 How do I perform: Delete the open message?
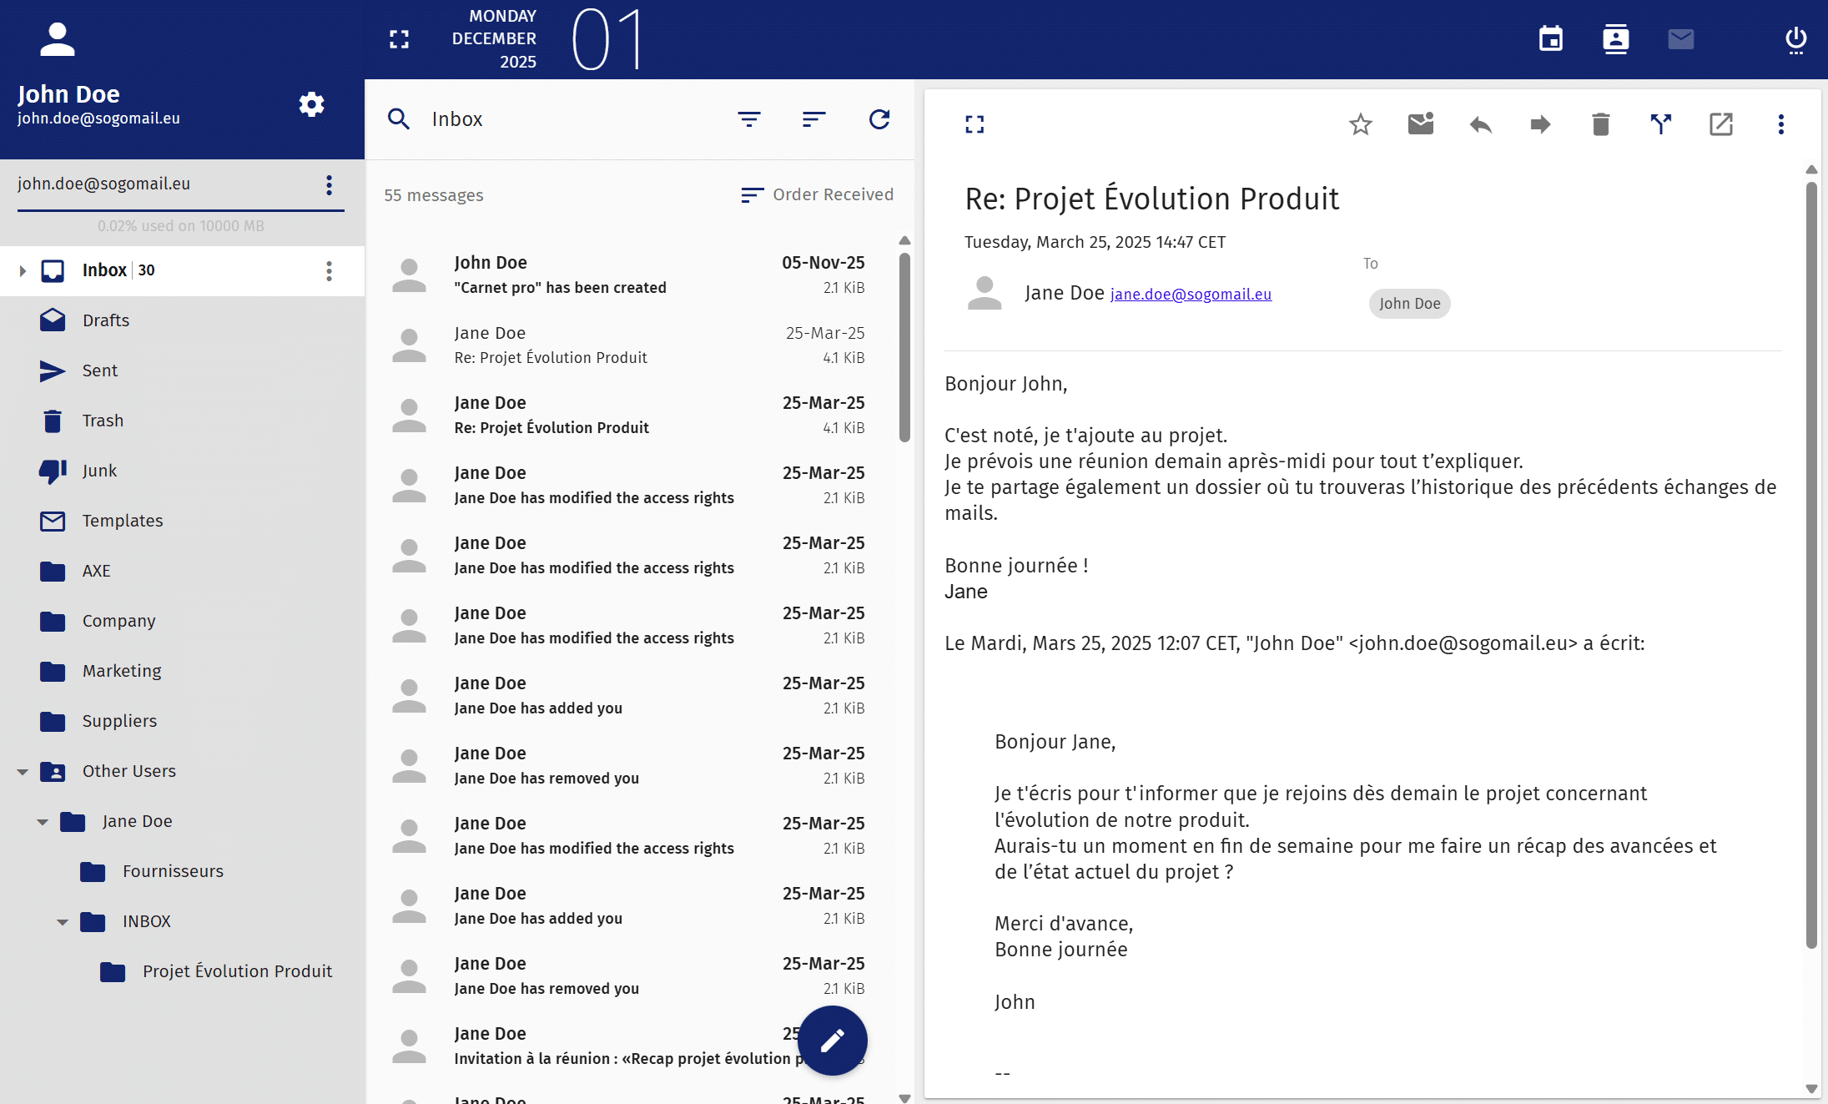1600,124
